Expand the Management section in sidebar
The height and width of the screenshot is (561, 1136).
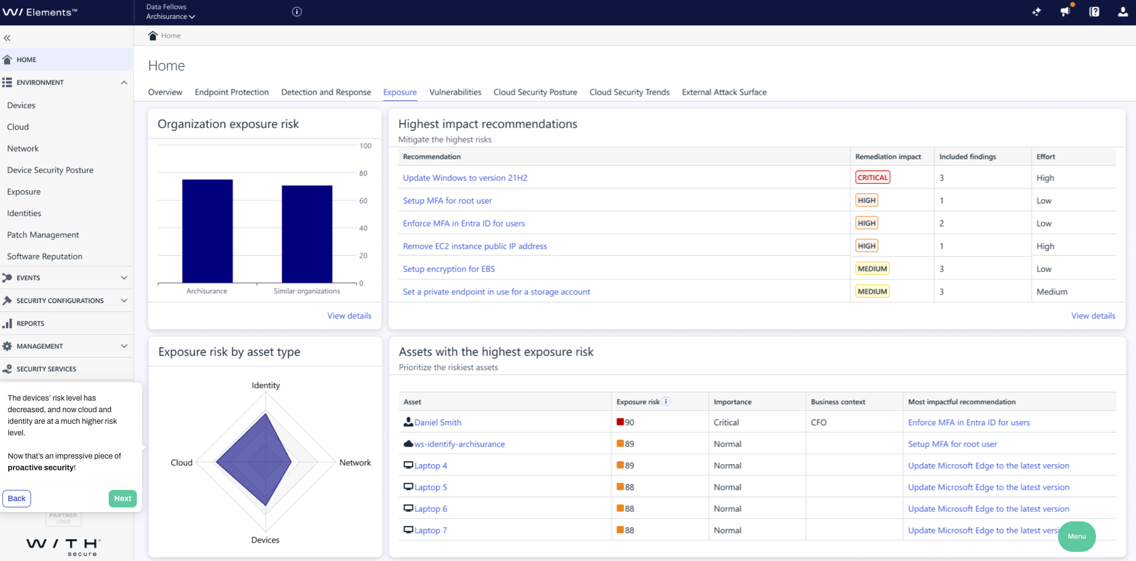(x=124, y=346)
